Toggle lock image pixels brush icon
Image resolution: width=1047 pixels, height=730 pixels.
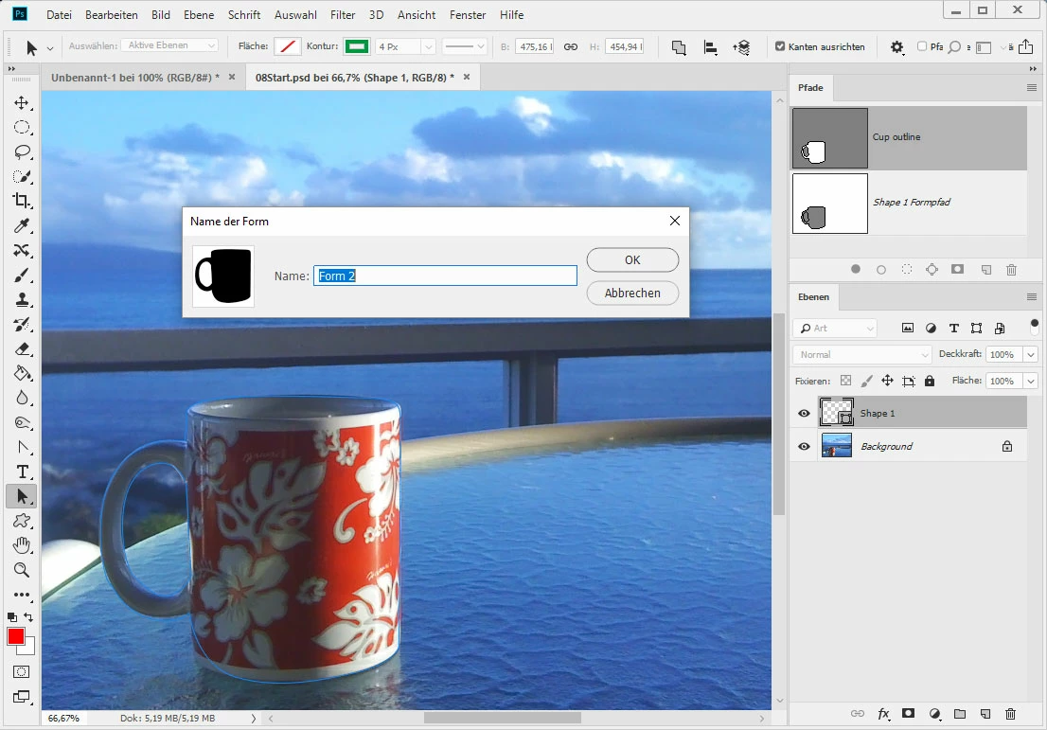click(x=866, y=381)
